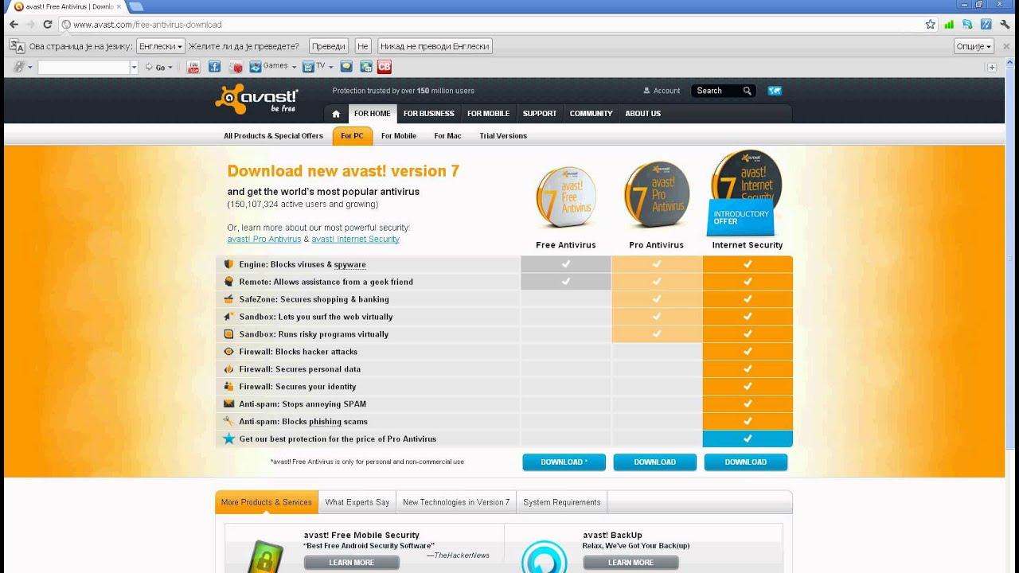Screen dimensions: 1019x573
Task: Click the red dice toolbar icon
Action: pyautogui.click(x=236, y=67)
